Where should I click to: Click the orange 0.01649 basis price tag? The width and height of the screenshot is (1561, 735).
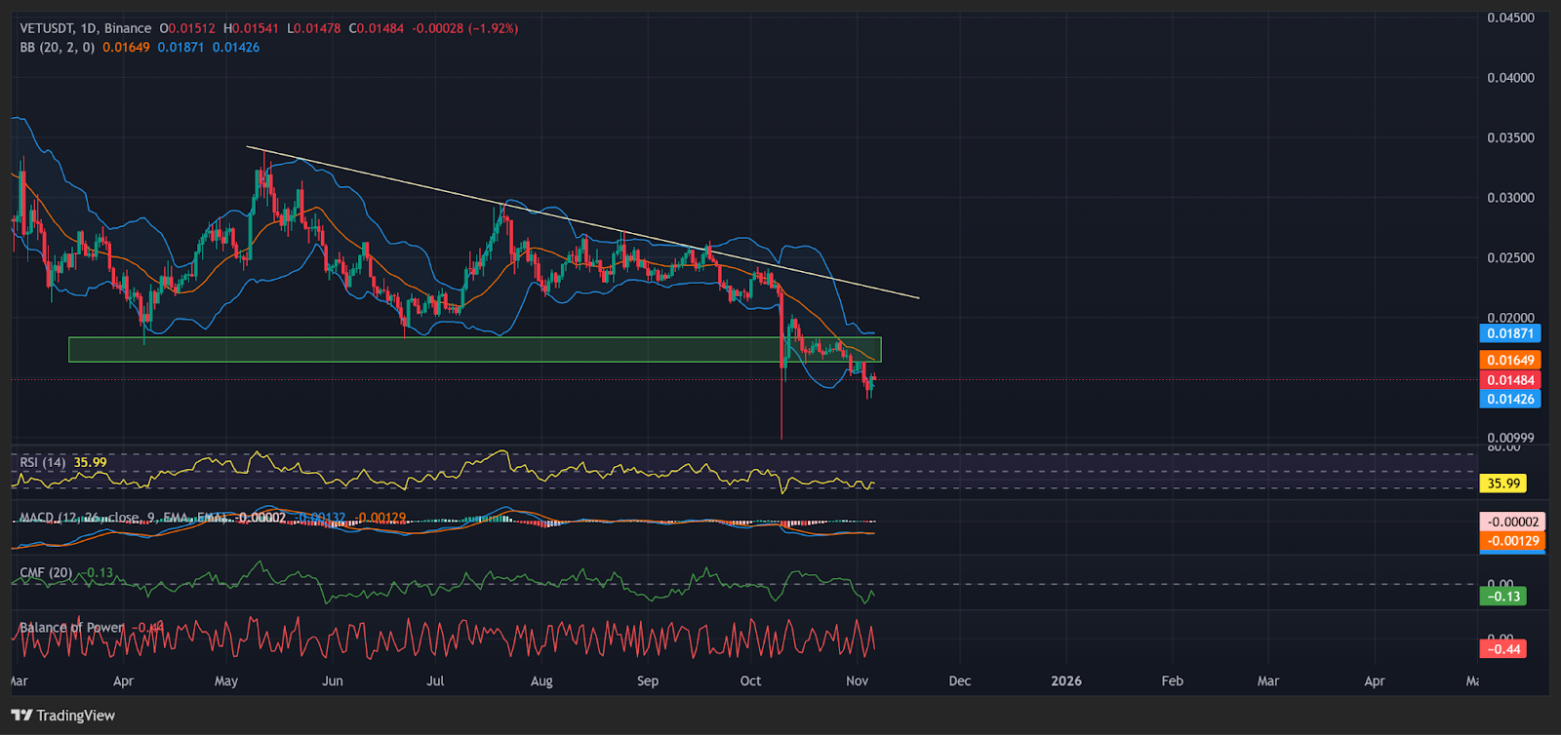coord(1510,360)
